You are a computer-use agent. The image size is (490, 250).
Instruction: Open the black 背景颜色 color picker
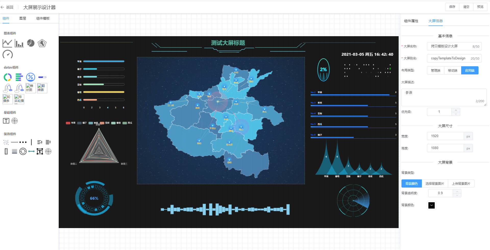(x=432, y=205)
